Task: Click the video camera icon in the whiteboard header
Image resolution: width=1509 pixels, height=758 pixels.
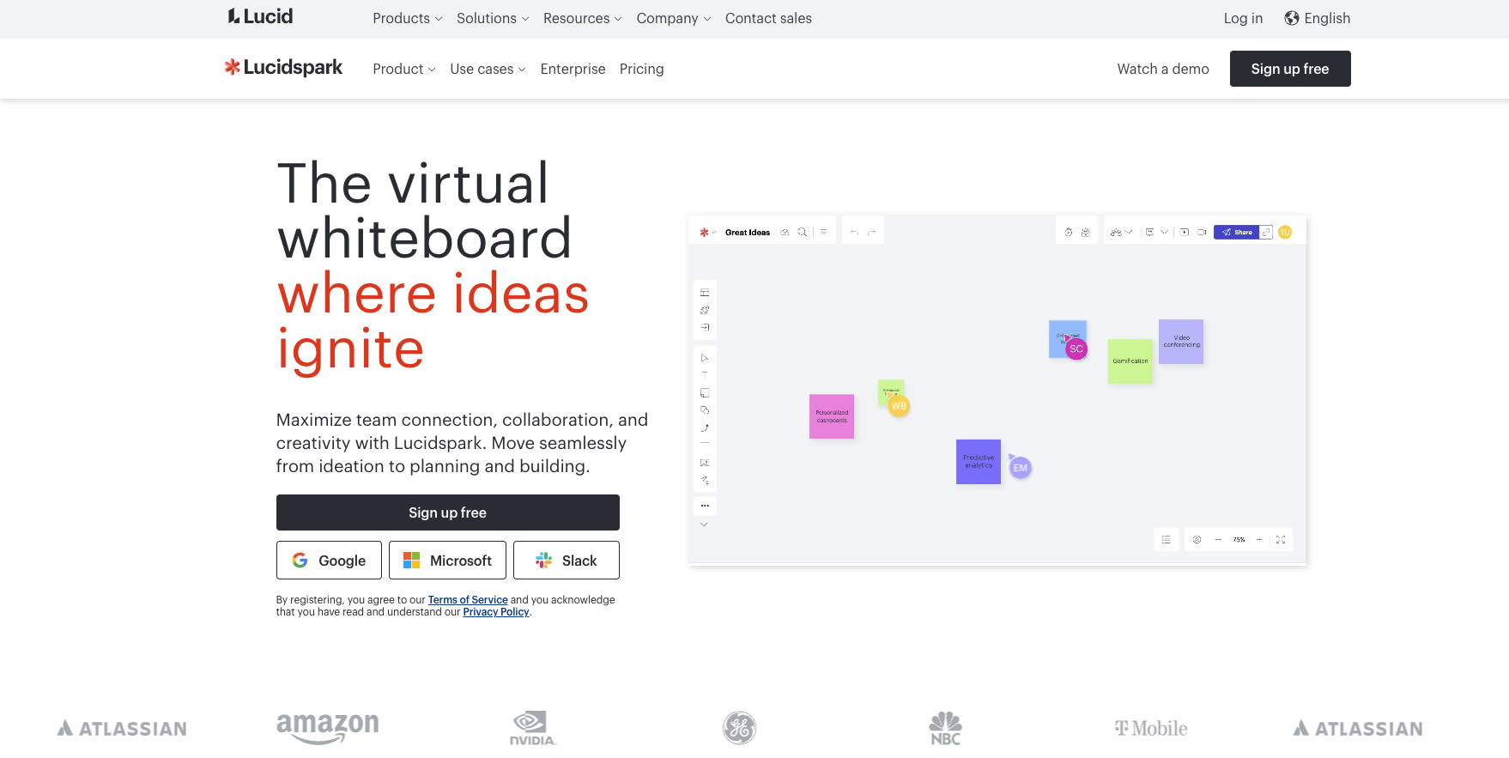Action: coord(1202,232)
